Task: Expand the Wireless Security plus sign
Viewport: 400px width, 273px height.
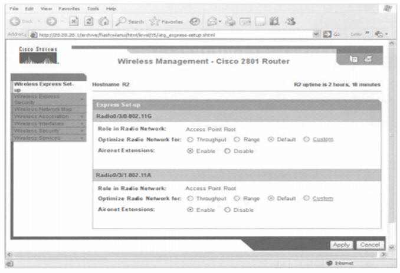Action: pos(82,131)
